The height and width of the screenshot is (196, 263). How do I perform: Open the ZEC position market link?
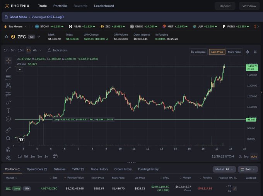[x=8, y=189]
